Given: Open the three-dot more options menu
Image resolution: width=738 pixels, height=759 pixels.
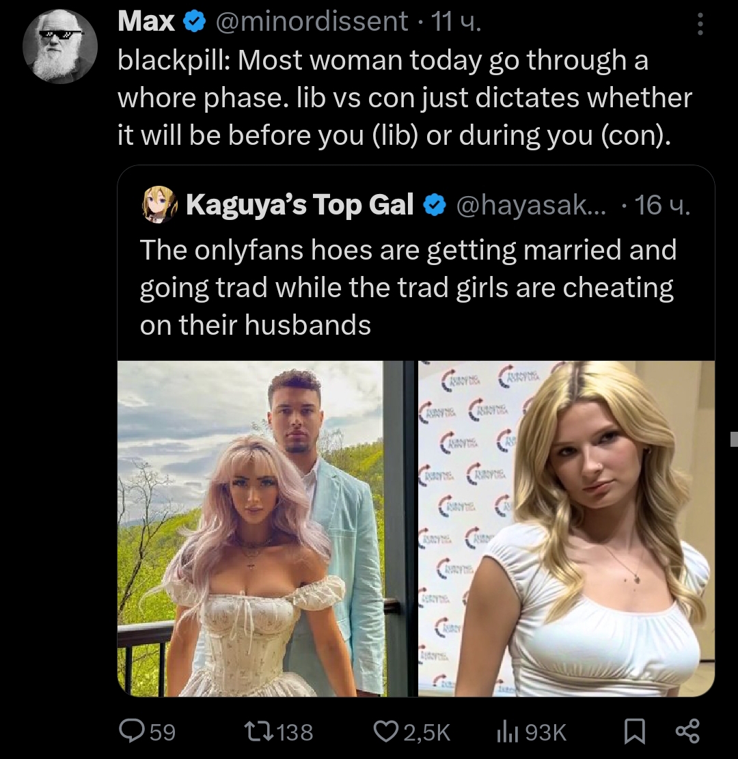Looking at the screenshot, I should tap(700, 24).
